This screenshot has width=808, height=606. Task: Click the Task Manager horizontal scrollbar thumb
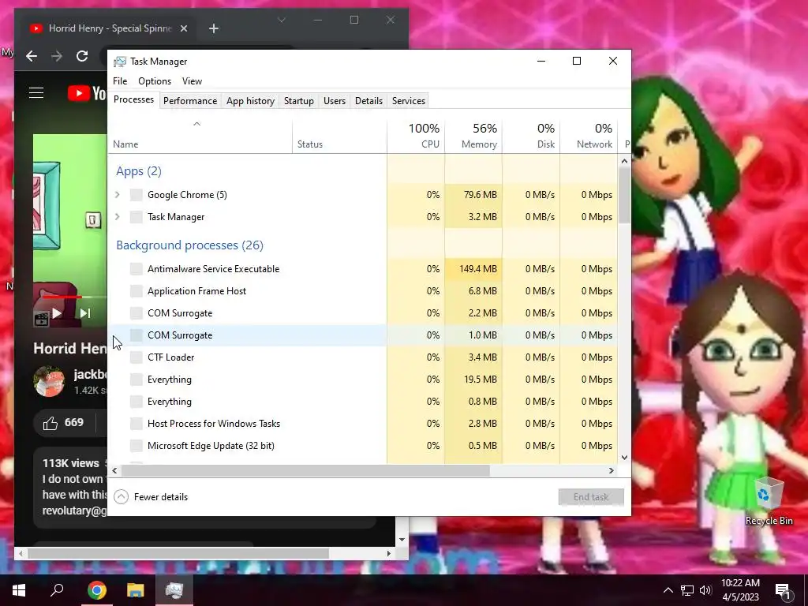(306, 470)
